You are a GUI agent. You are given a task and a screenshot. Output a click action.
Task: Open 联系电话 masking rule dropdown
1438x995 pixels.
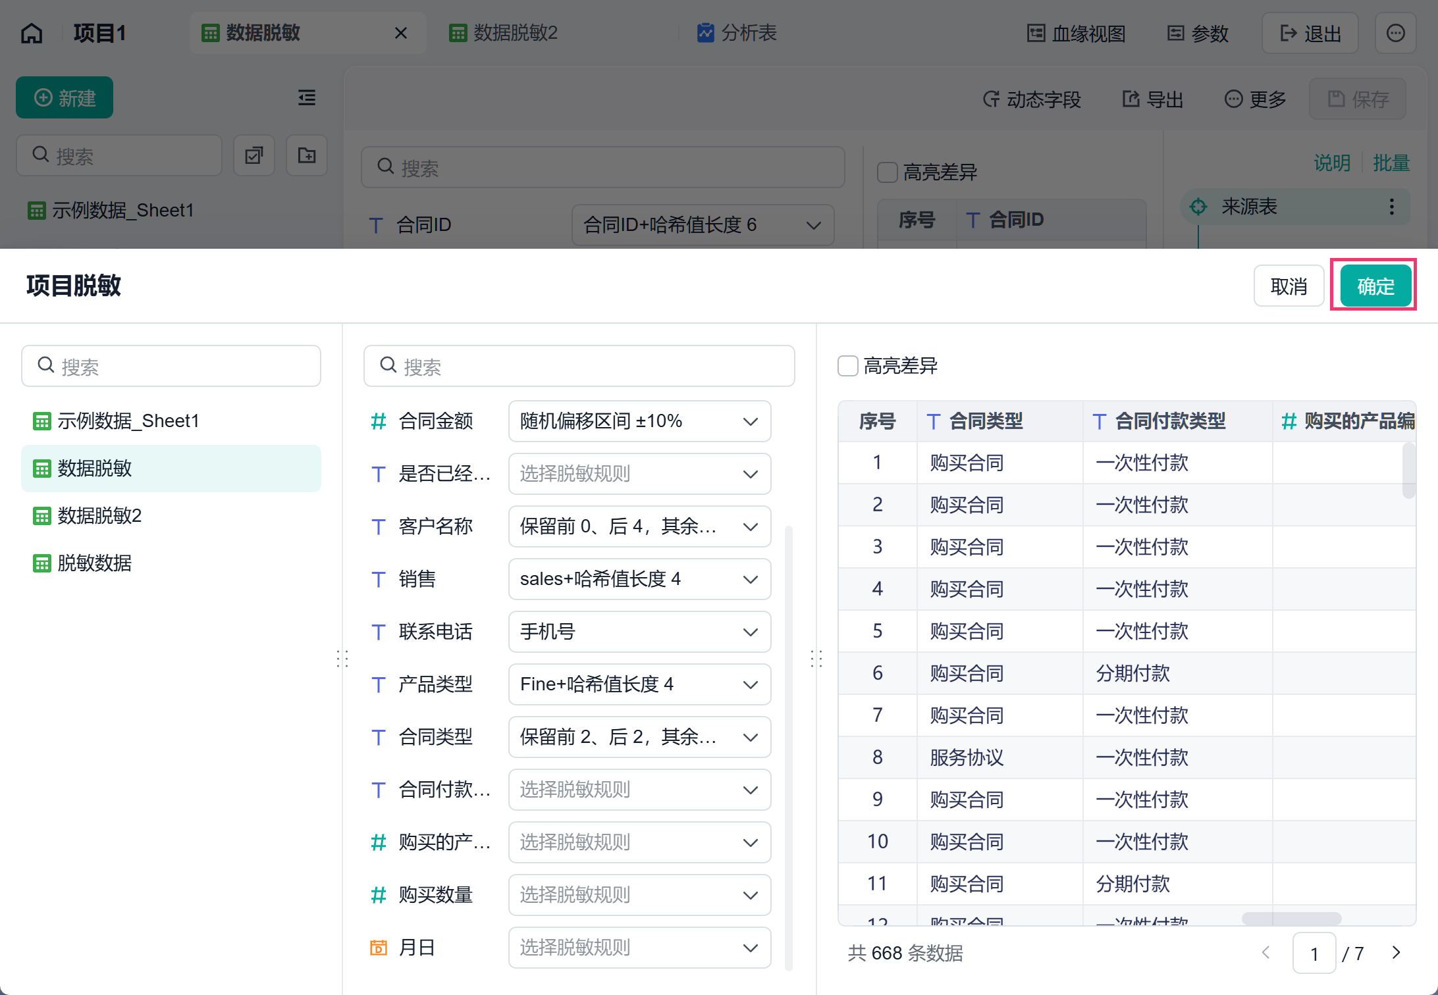[x=639, y=632]
